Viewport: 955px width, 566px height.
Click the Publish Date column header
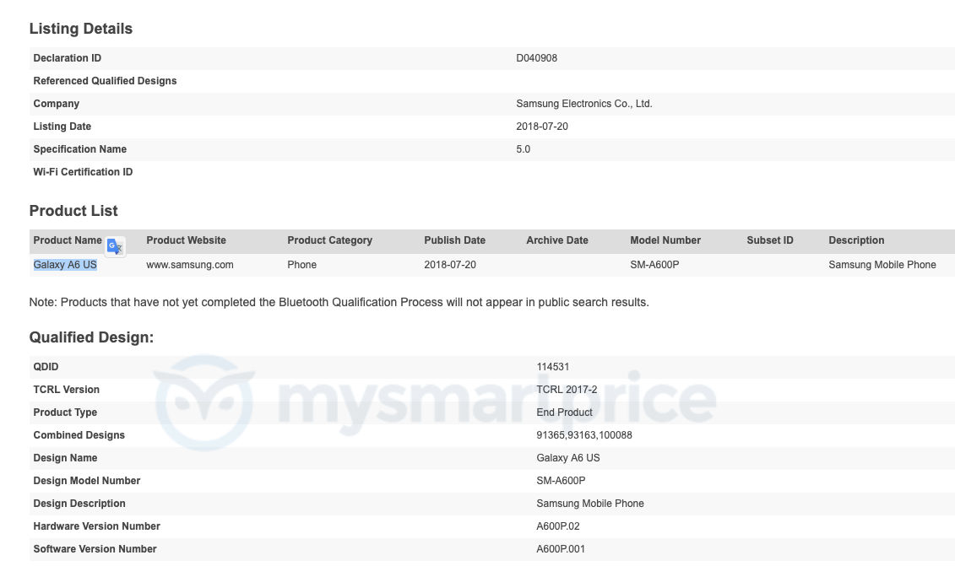point(455,240)
